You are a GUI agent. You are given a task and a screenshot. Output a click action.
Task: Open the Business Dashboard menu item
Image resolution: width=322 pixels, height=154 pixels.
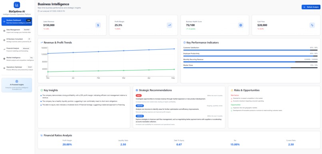click(17, 21)
